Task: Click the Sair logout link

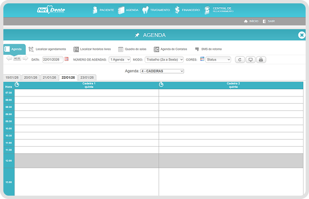Action: pos(269,22)
